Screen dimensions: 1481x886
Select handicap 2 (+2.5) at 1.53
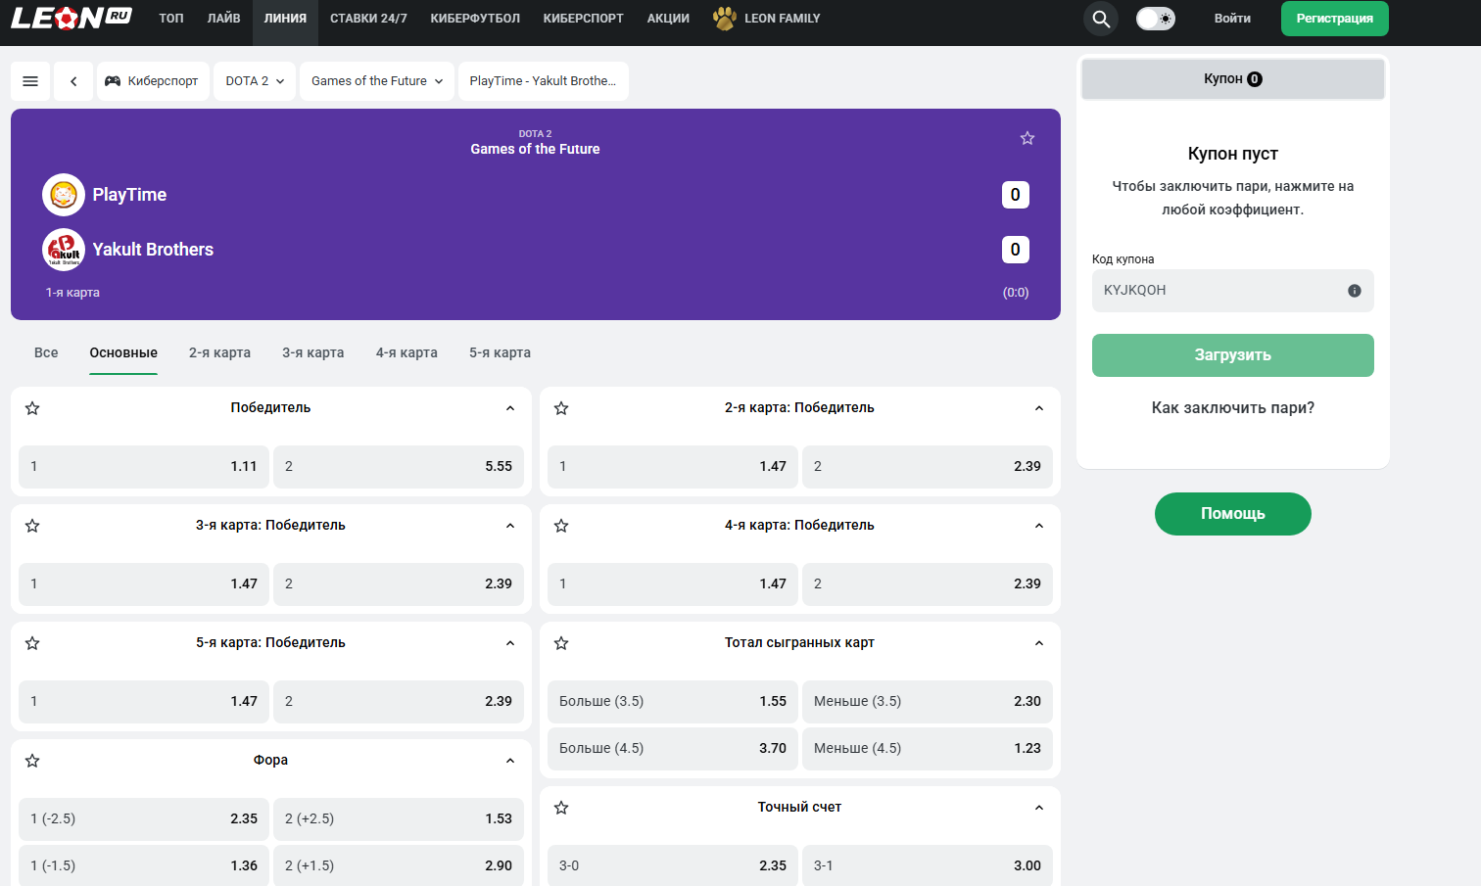coord(399,819)
